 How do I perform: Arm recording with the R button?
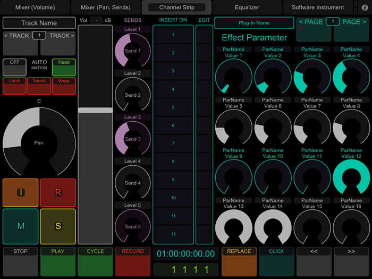pyautogui.click(x=58, y=192)
